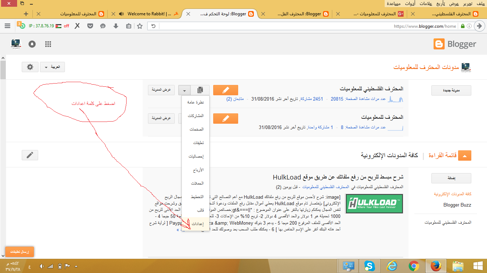Open the Pocket list icon
The image size is (487, 273).
(90, 26)
